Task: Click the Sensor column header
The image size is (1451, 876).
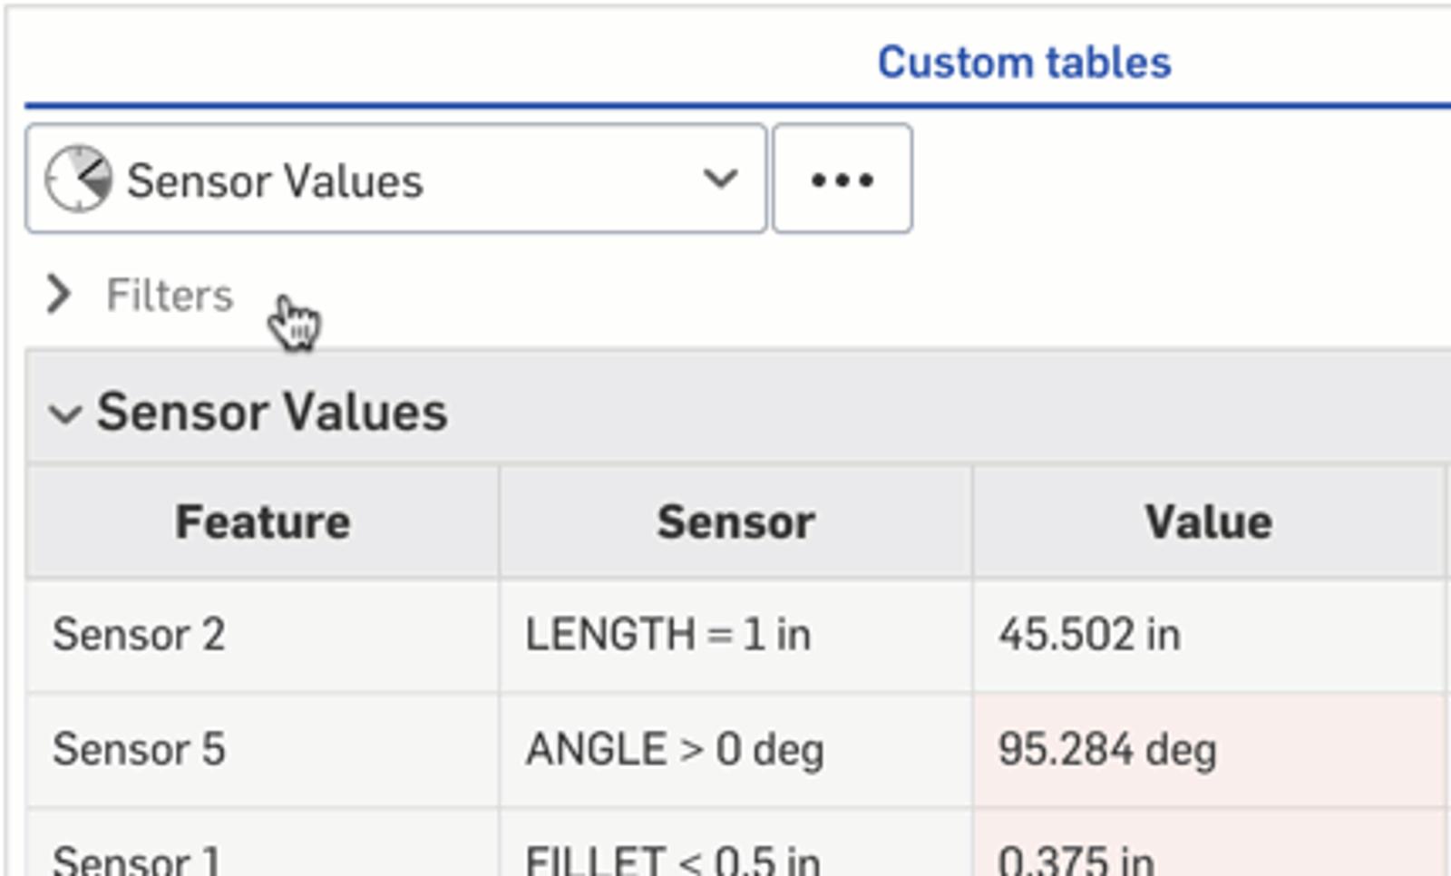Action: click(735, 522)
